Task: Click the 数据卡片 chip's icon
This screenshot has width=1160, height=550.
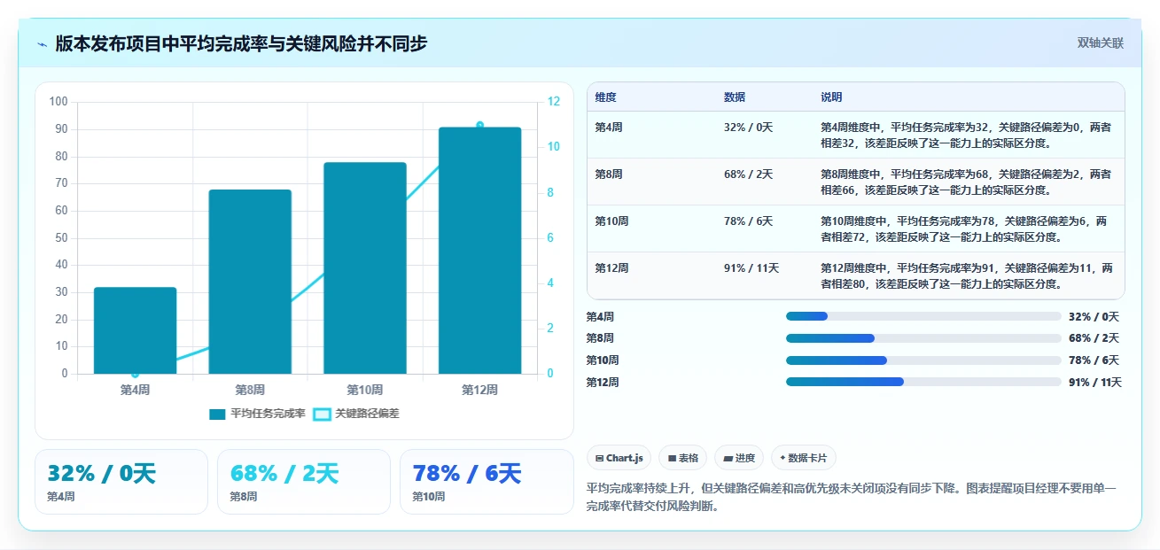Action: (x=782, y=459)
